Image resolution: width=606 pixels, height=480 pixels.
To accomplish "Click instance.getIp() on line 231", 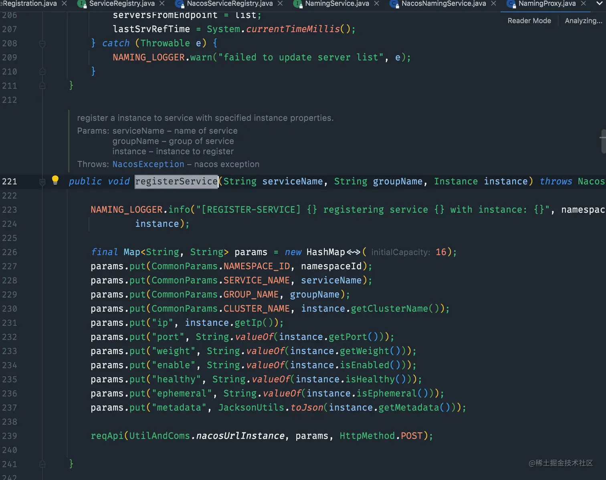I will pos(231,323).
